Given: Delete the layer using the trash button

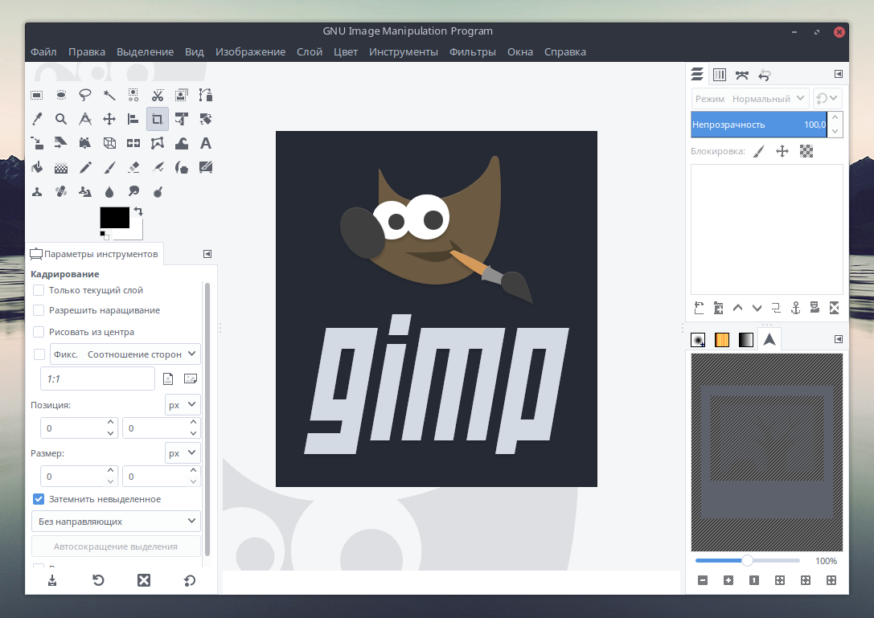Looking at the screenshot, I should click(x=834, y=308).
